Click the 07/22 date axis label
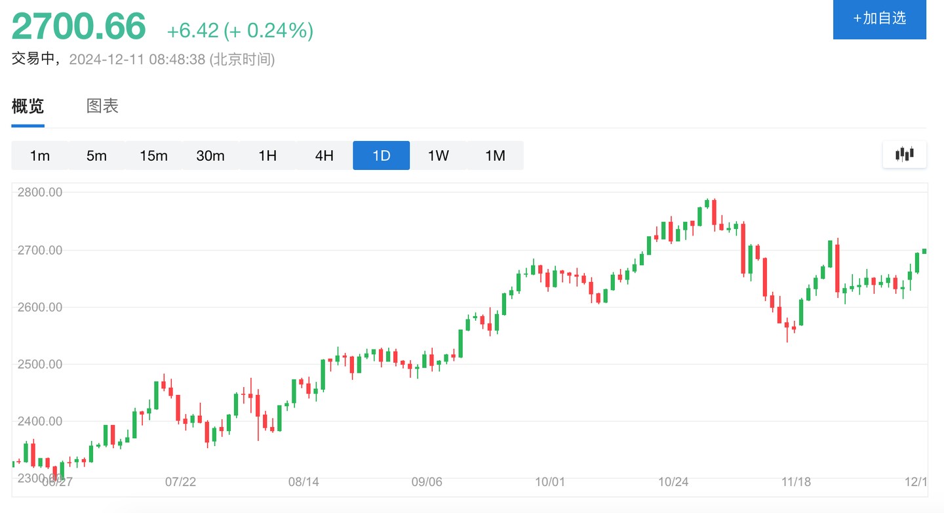 [180, 482]
